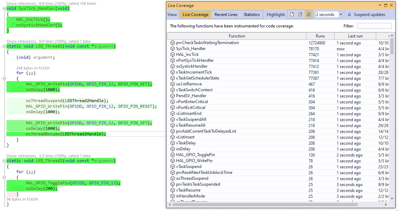
Task: Select the vListInsert function row
Action: point(278,137)
